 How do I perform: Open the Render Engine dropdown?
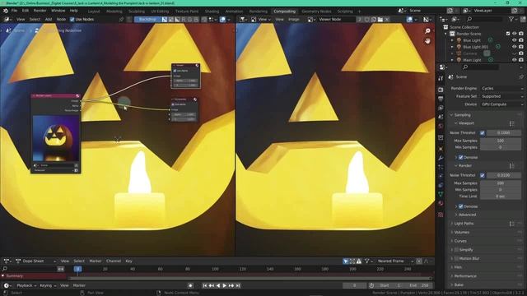(502, 88)
